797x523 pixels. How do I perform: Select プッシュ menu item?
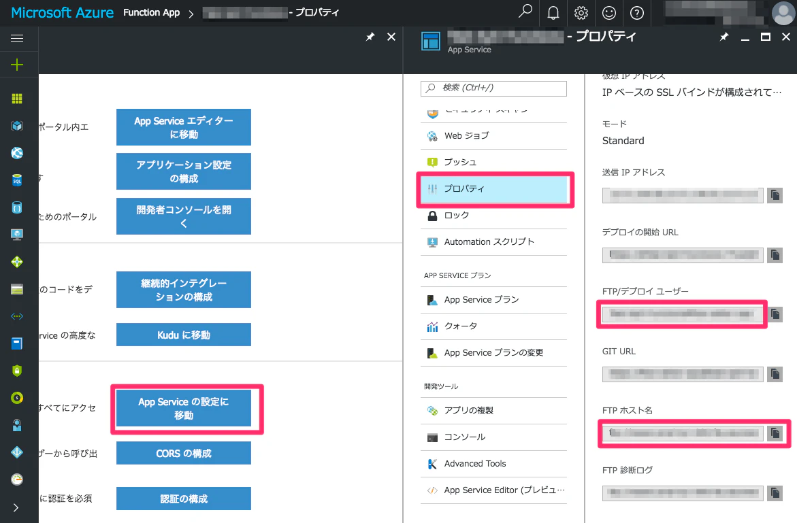(x=493, y=162)
